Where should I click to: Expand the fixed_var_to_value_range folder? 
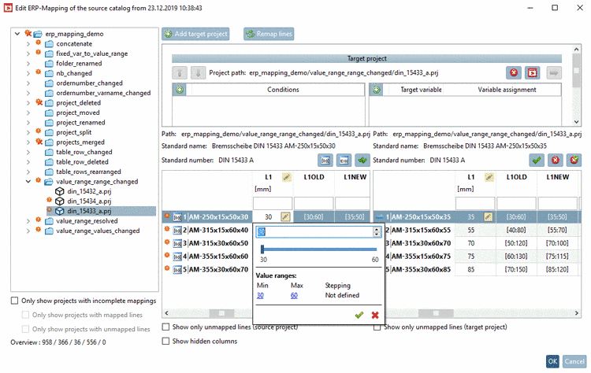point(28,54)
